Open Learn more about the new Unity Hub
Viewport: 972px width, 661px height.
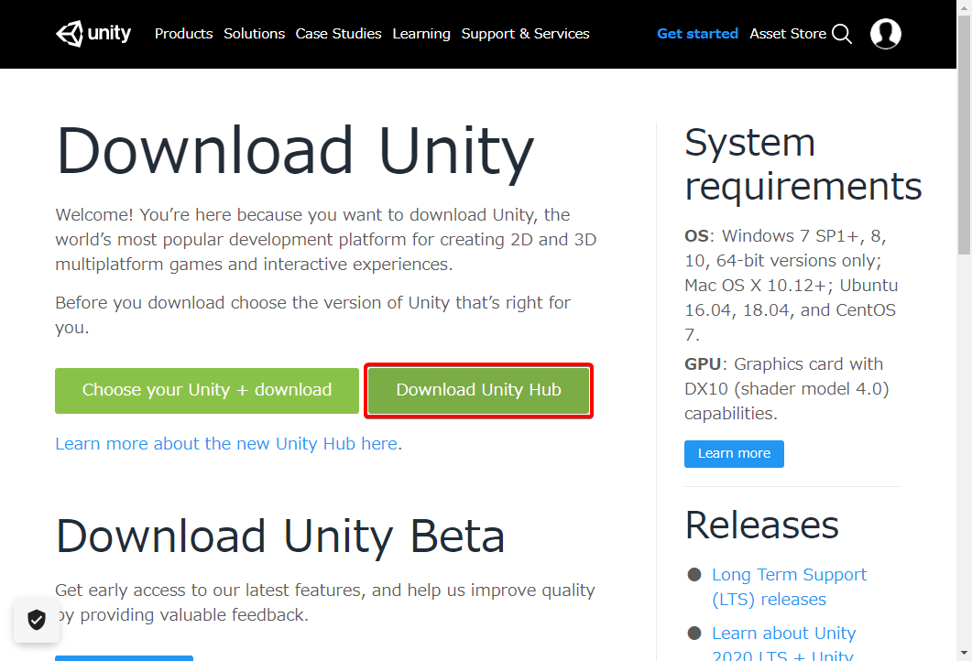click(x=226, y=443)
